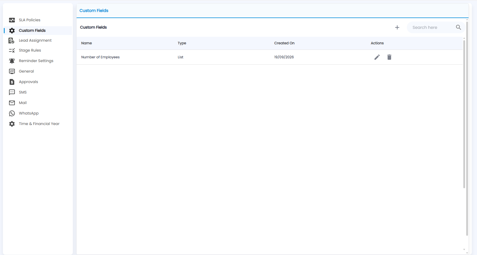The width and height of the screenshot is (477, 255).
Task: Select Reminder Settings in sidebar
Action: pos(36,61)
